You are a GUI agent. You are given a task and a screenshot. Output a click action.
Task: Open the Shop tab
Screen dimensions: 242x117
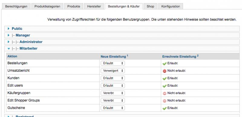[150, 6]
